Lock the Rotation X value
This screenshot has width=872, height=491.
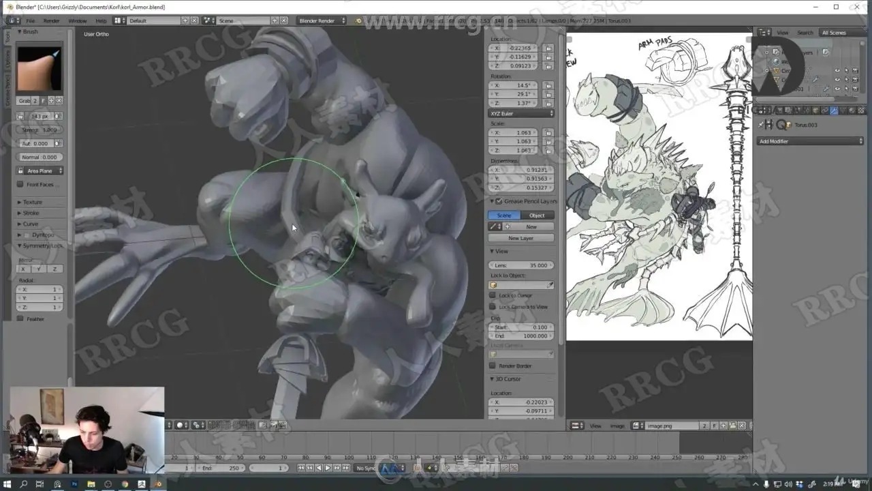[548, 86]
